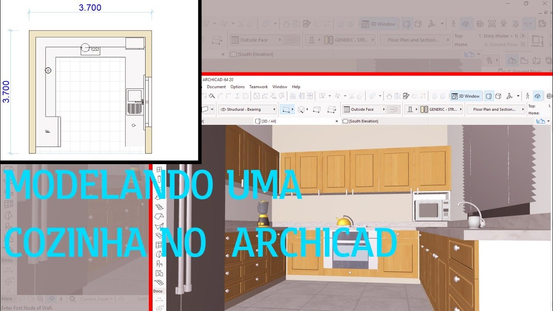Click elevation view icon right of front window tabs
The height and width of the screenshot is (311, 553).
pos(540,121)
